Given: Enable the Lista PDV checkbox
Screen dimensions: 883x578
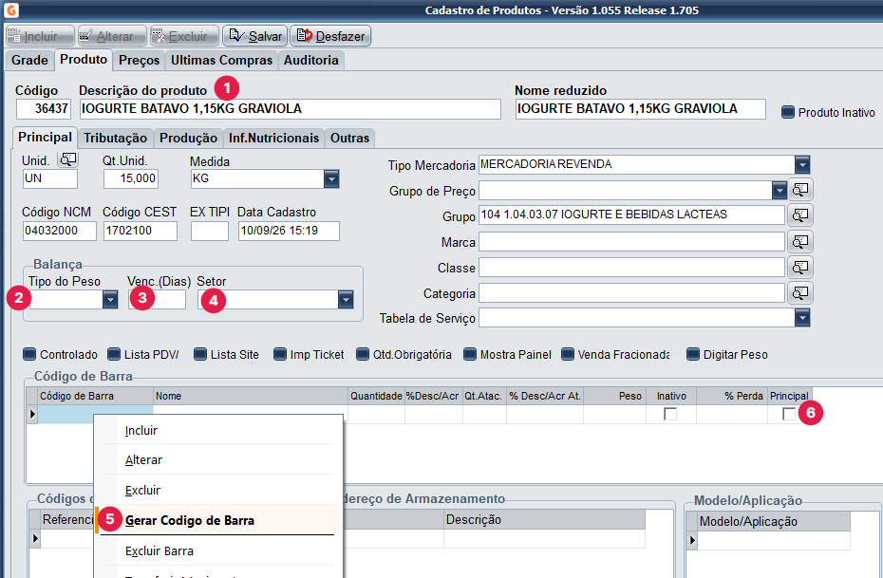Looking at the screenshot, I should point(114,355).
